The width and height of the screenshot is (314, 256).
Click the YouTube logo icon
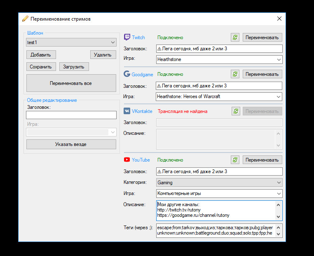(127, 160)
